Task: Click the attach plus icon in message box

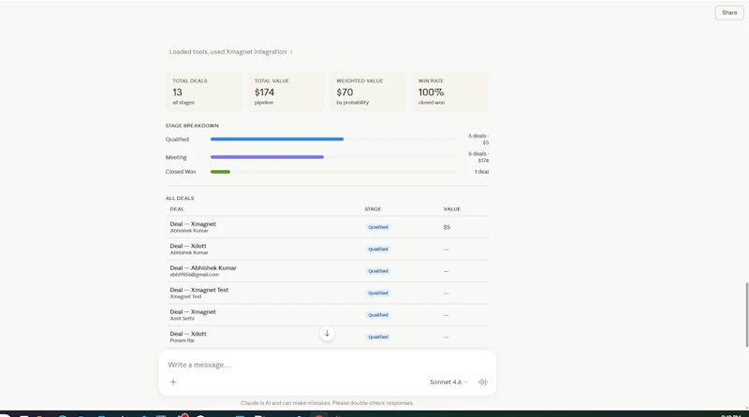Action: (173, 381)
